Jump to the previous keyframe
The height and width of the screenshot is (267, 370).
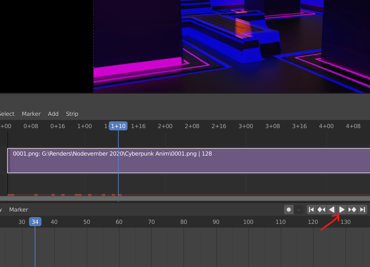click(x=321, y=210)
